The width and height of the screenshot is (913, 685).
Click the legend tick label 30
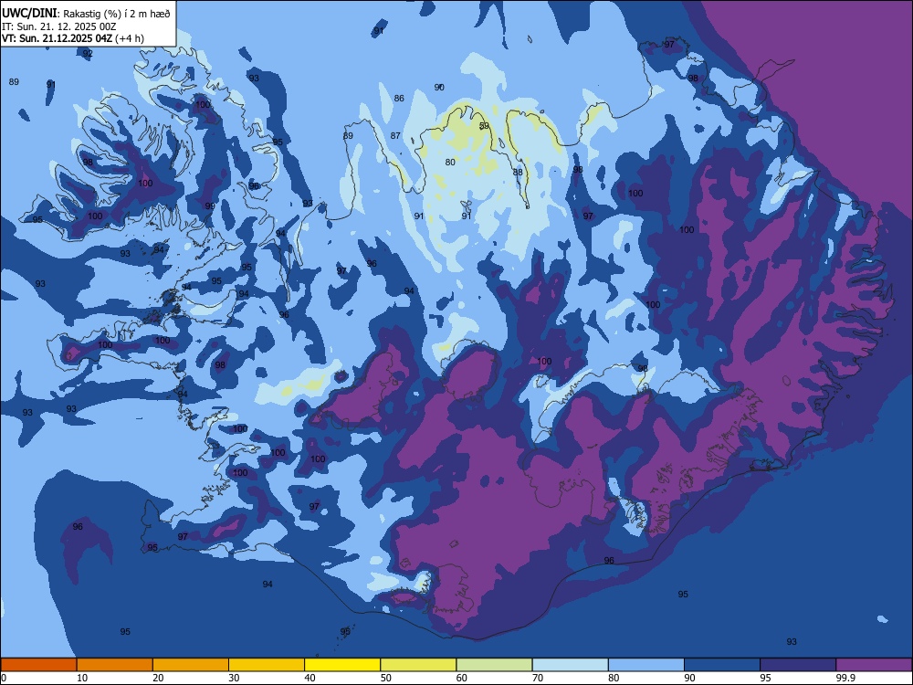[x=234, y=678]
